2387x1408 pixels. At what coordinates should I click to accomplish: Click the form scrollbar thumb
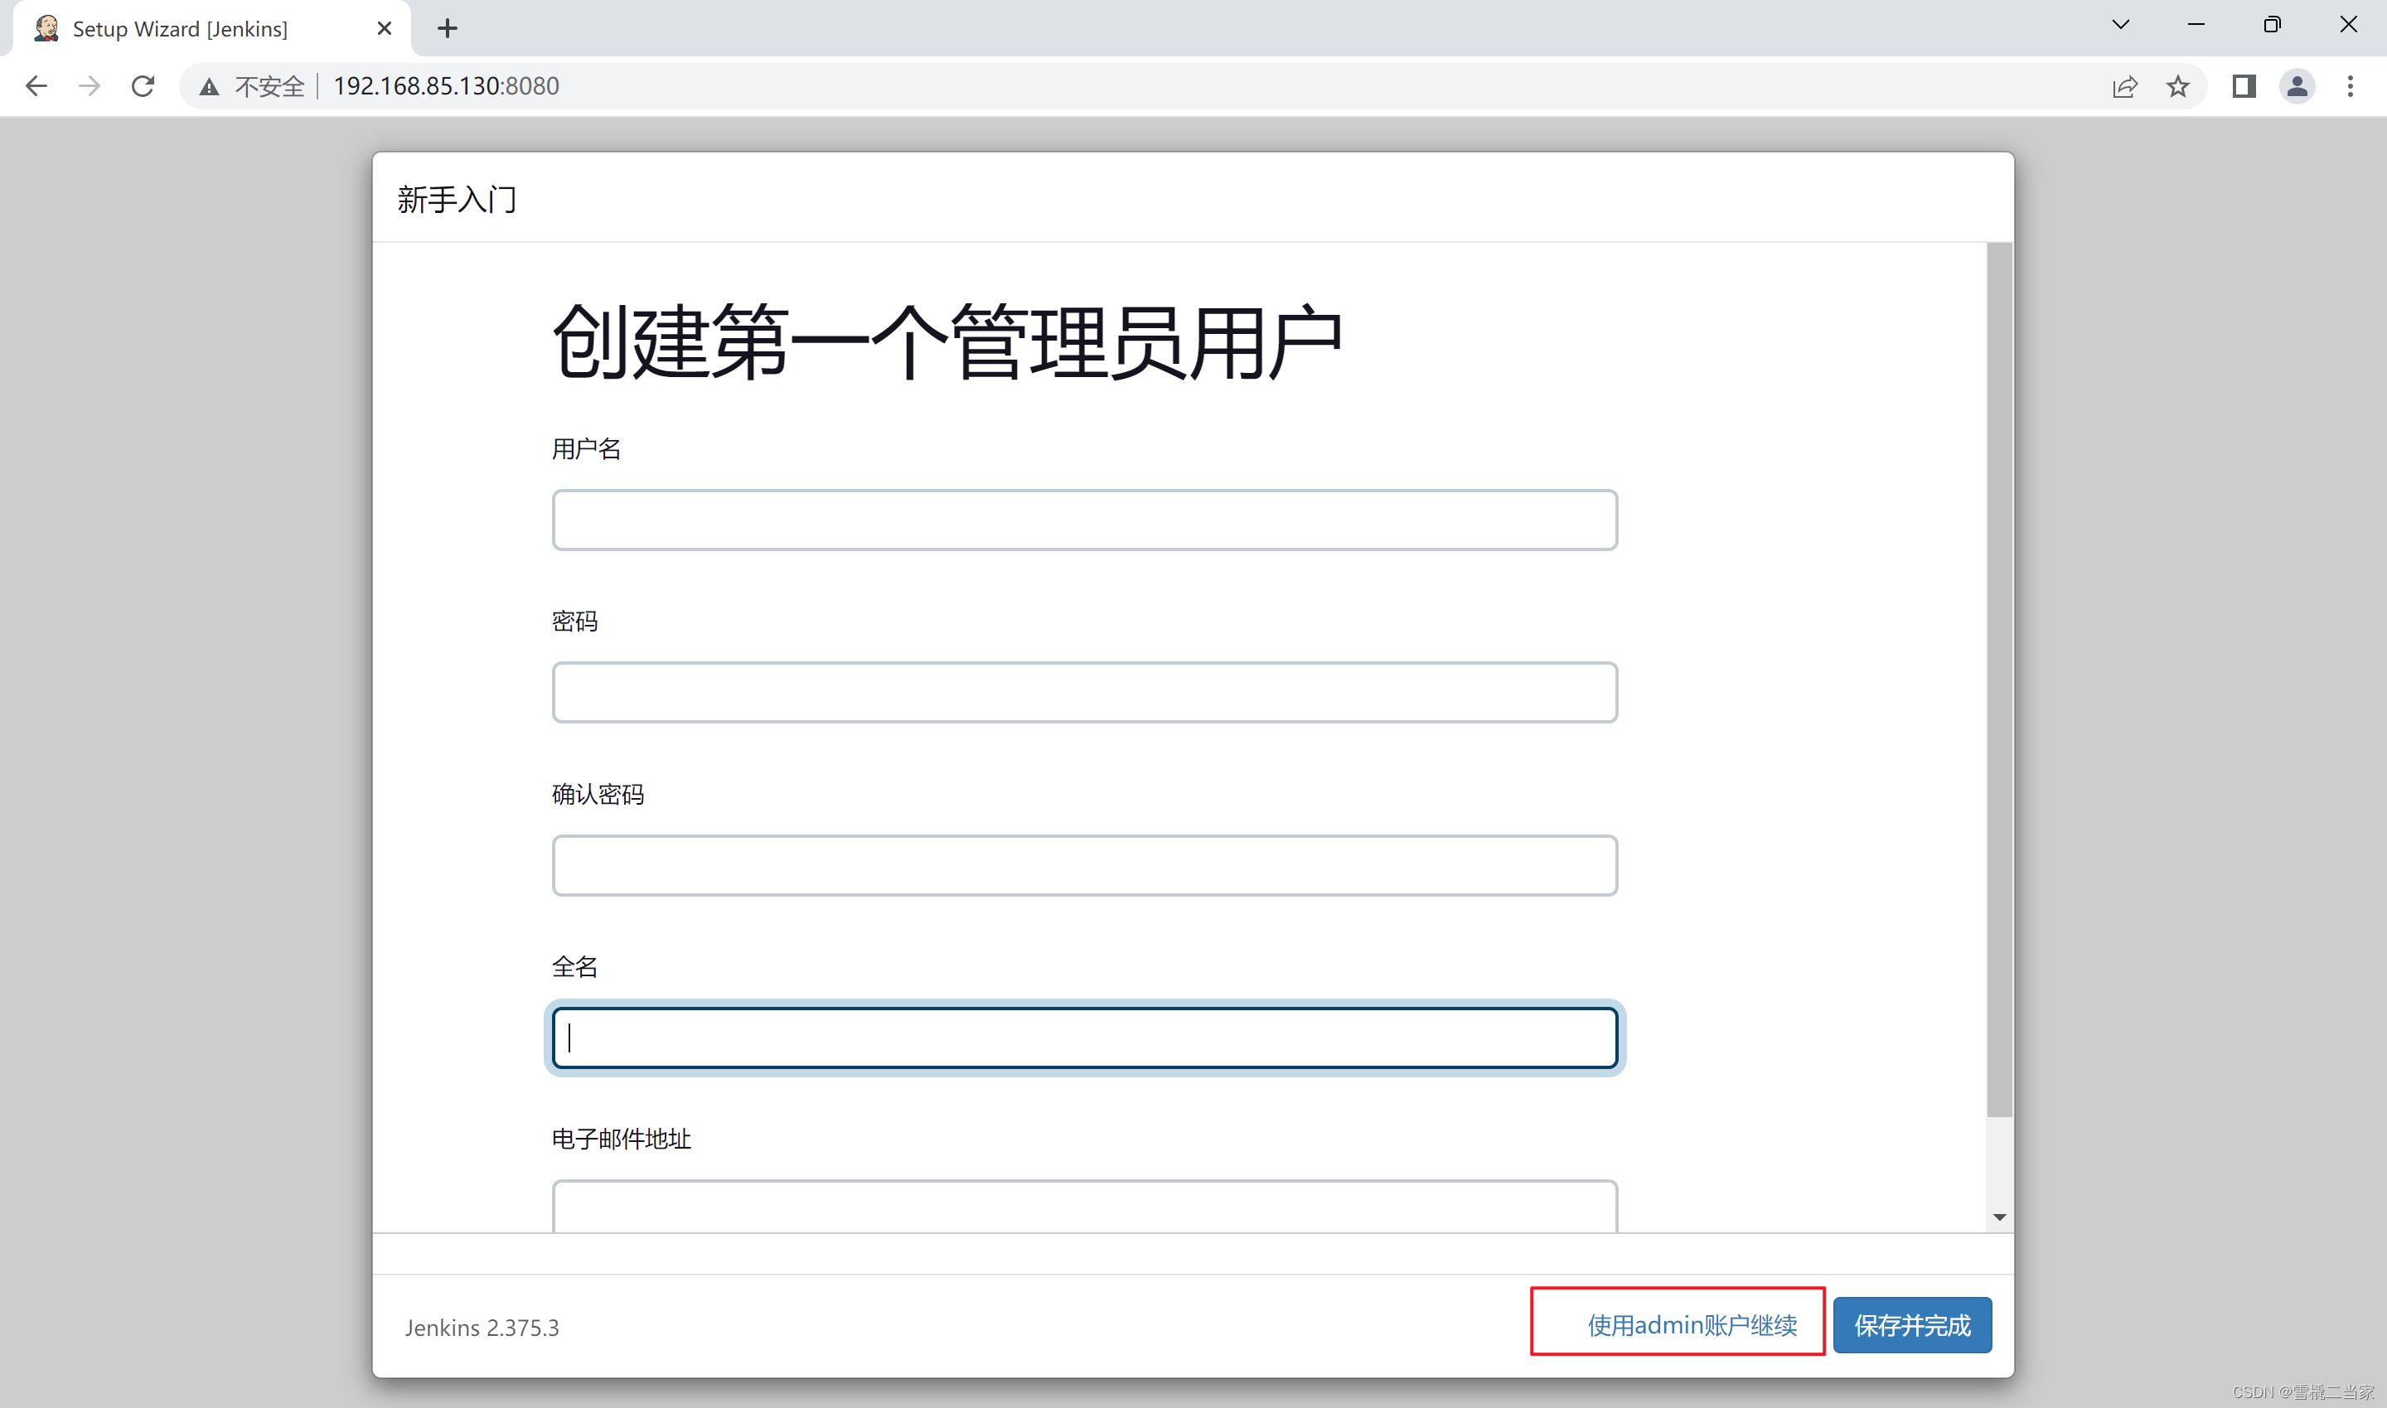[1999, 680]
